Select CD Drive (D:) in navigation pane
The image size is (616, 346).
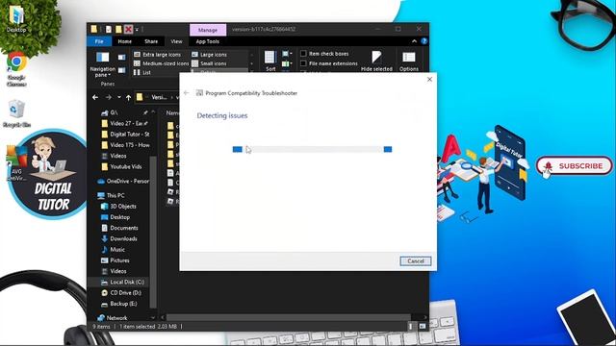(x=121, y=292)
